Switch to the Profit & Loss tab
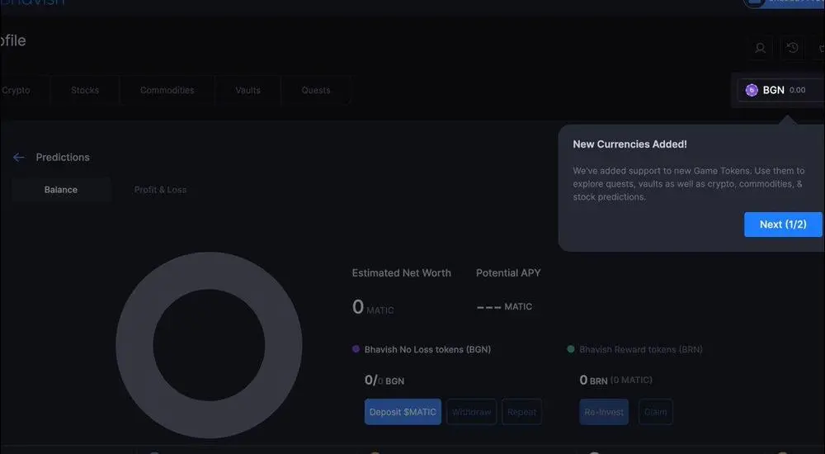This screenshot has width=825, height=454. click(x=160, y=190)
